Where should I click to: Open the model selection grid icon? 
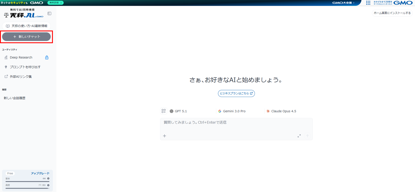click(164, 111)
